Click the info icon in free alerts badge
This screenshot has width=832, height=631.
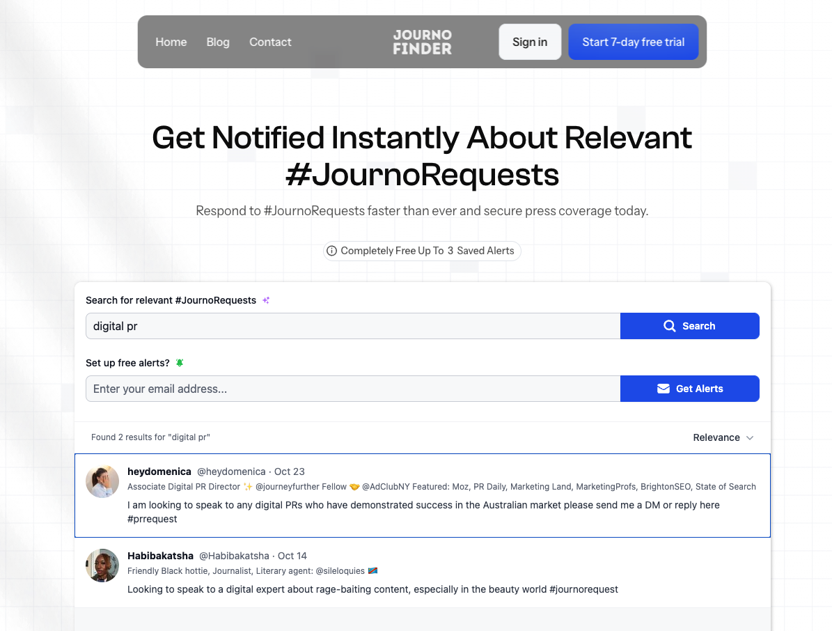point(332,251)
